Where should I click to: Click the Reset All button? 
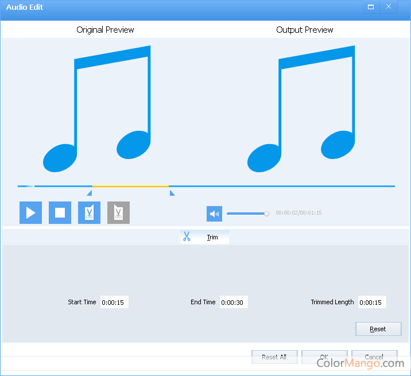click(x=274, y=356)
